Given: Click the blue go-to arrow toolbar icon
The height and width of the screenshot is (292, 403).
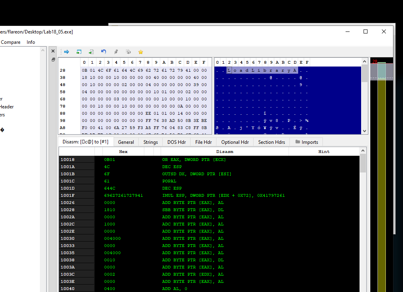Looking at the screenshot, I should [67, 52].
